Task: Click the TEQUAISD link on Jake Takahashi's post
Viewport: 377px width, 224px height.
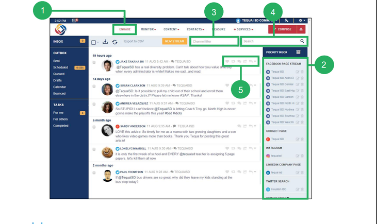Action: click(183, 61)
